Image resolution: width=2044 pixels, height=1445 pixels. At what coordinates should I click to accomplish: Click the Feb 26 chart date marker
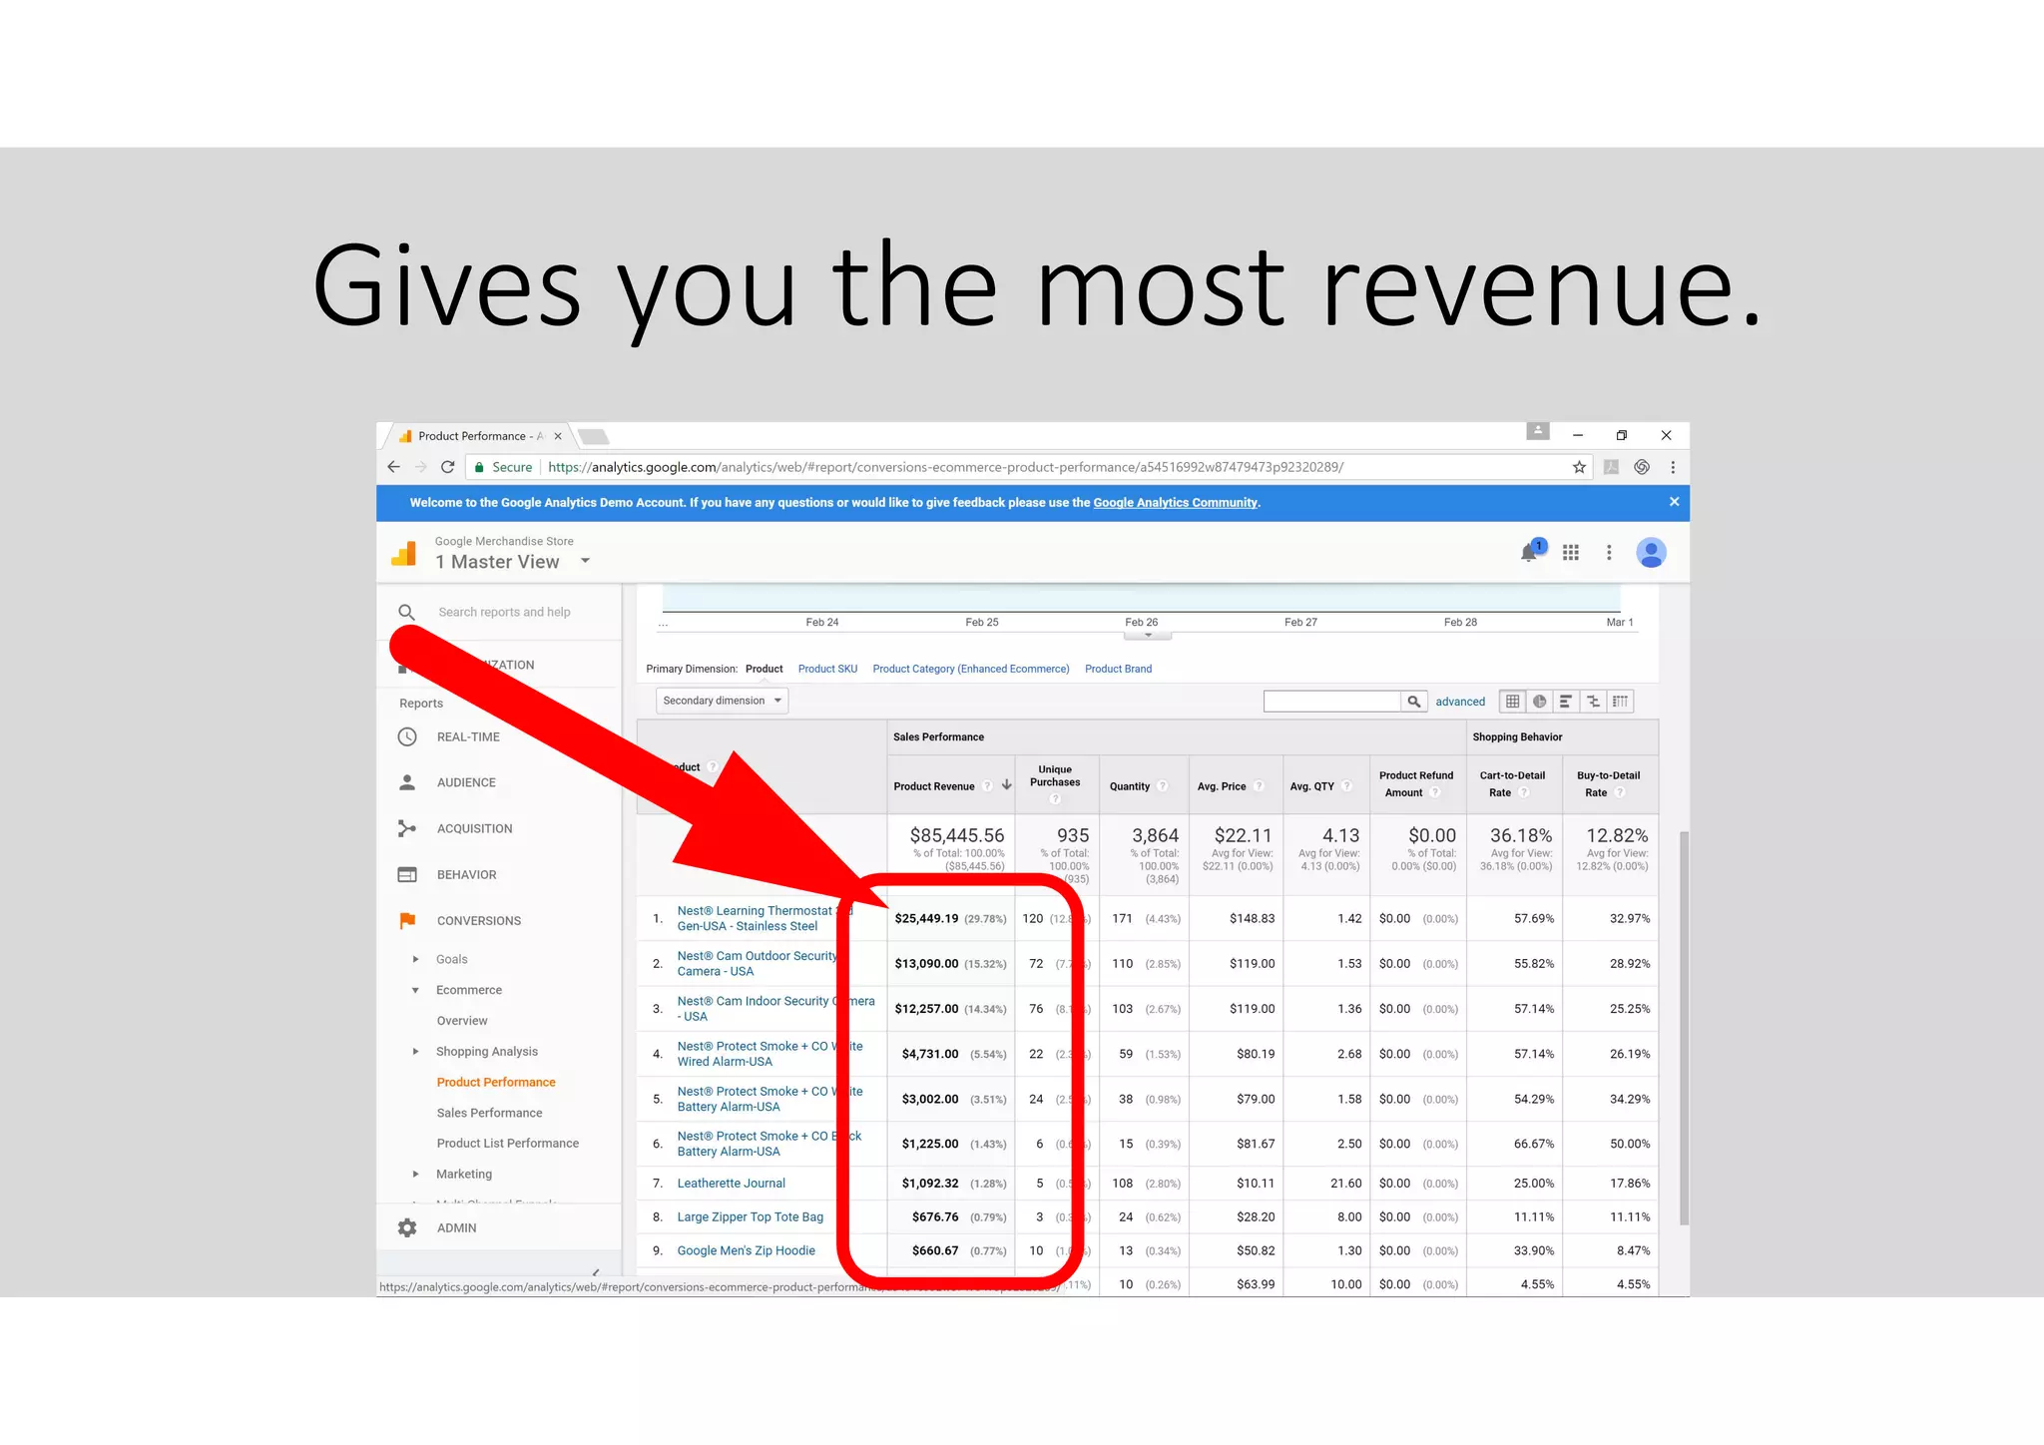1141,622
